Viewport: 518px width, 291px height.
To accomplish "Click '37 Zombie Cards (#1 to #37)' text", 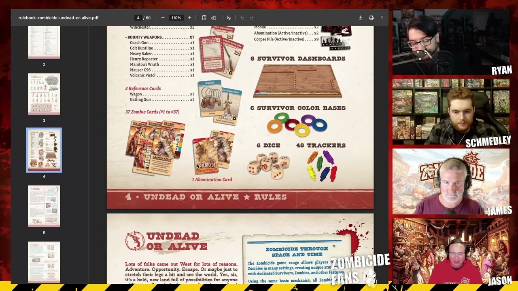I will 152,112.
